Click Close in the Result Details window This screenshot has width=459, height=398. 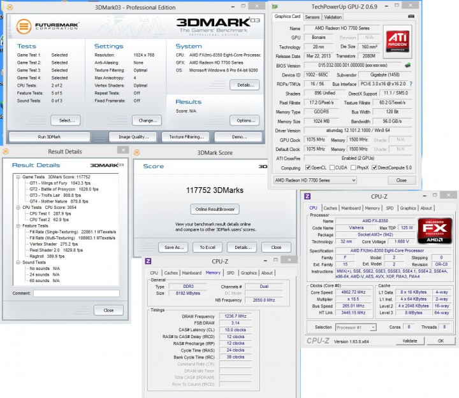pyautogui.click(x=108, y=310)
